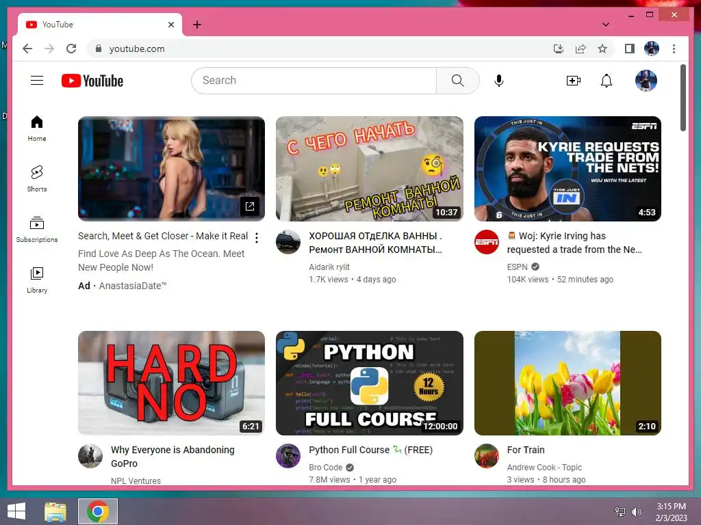Open 'Woj: Kyrie Irving has requested' title
The image size is (701, 525).
[x=574, y=243]
